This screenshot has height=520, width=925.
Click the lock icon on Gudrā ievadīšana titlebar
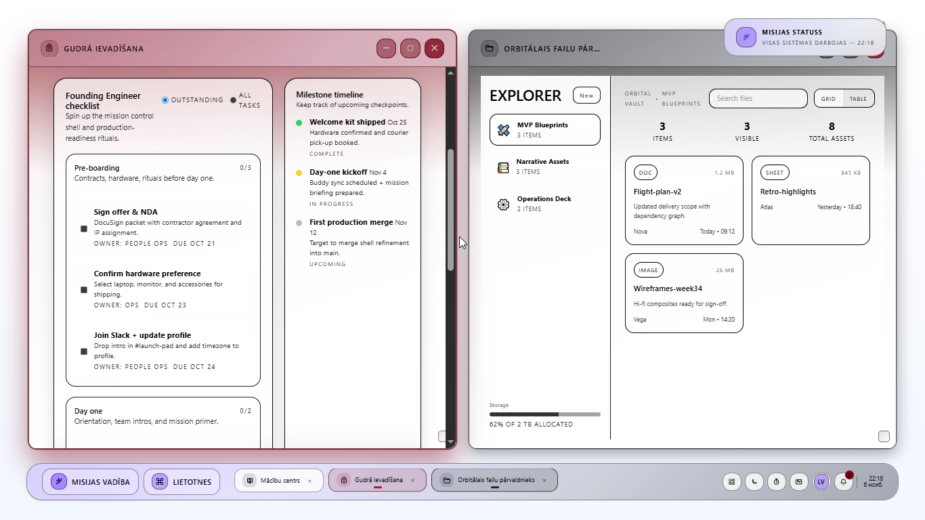tap(49, 48)
